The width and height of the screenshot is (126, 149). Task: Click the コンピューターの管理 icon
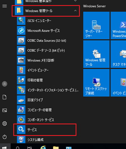click(x=21, y=110)
